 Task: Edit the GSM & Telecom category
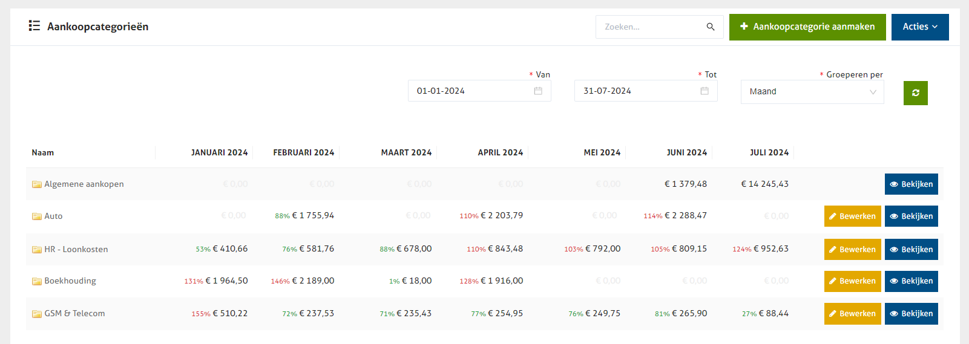[852, 314]
